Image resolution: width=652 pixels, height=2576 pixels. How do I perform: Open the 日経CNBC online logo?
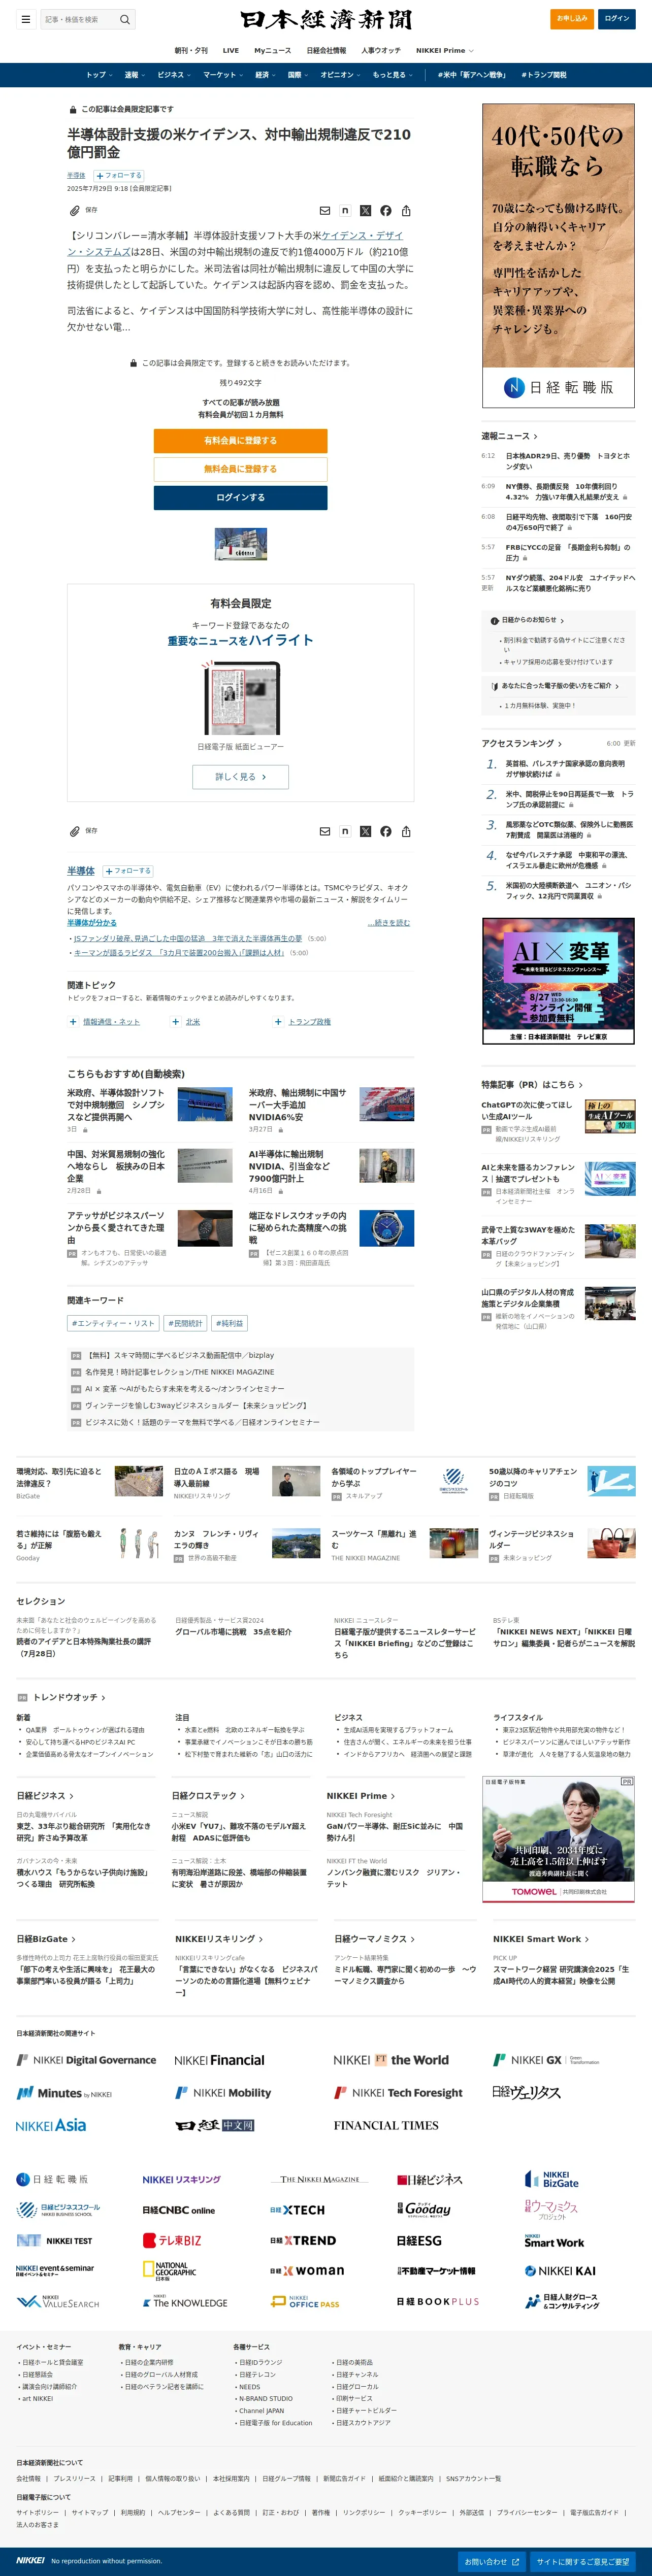click(x=178, y=2210)
